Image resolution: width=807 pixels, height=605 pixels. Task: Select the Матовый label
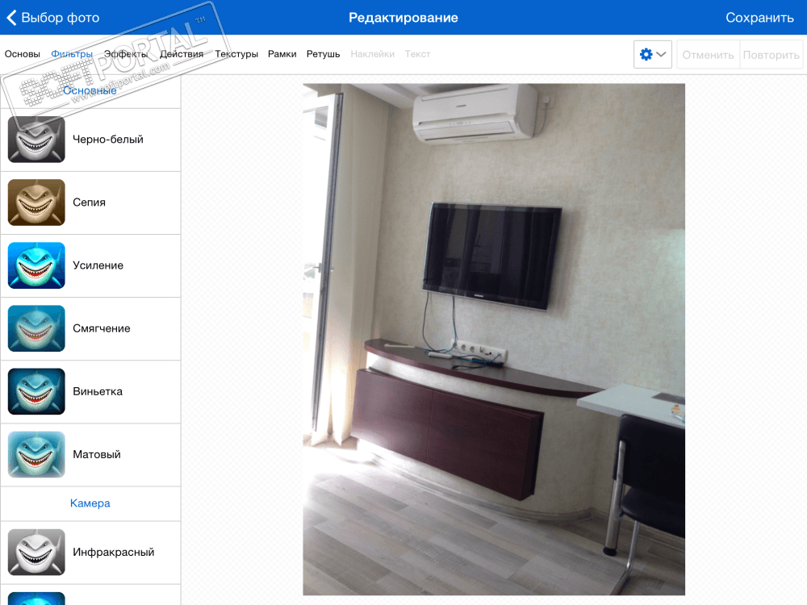(97, 454)
